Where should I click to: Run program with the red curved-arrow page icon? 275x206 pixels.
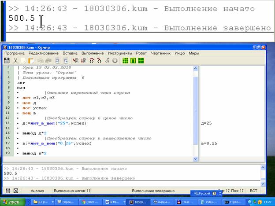[x=76, y=61]
